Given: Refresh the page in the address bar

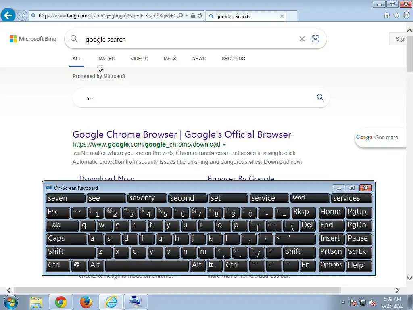Looking at the screenshot, I should click(x=200, y=16).
